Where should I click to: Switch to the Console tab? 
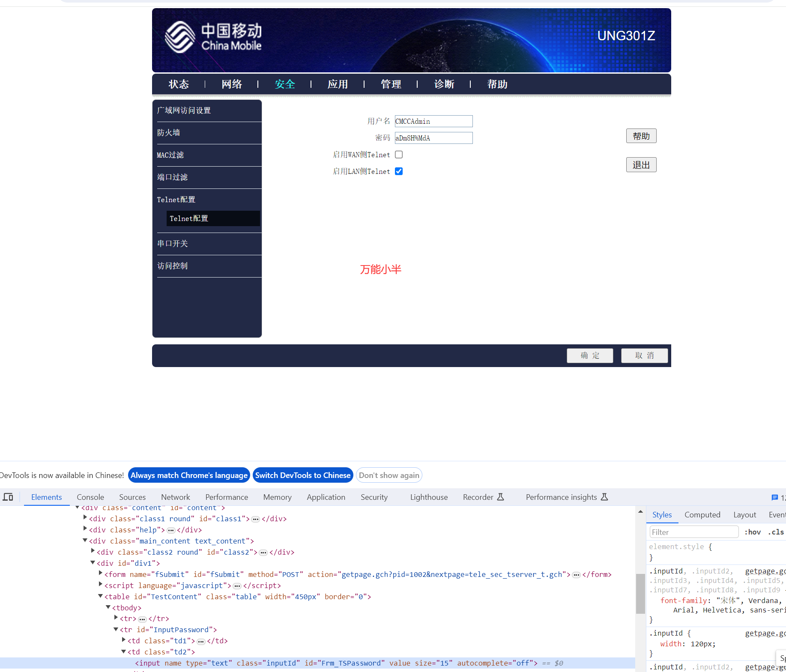click(90, 497)
